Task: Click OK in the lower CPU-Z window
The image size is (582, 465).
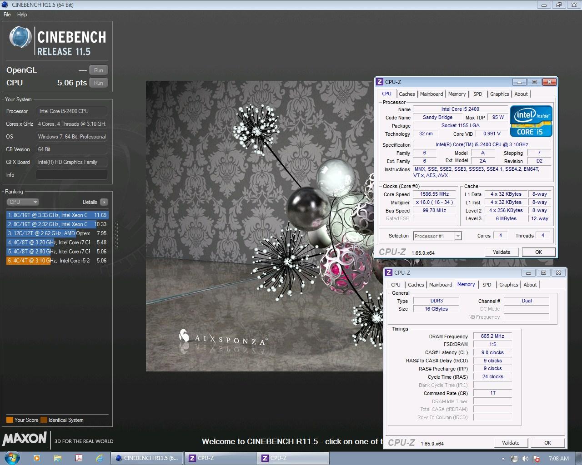Action: pyautogui.click(x=547, y=443)
